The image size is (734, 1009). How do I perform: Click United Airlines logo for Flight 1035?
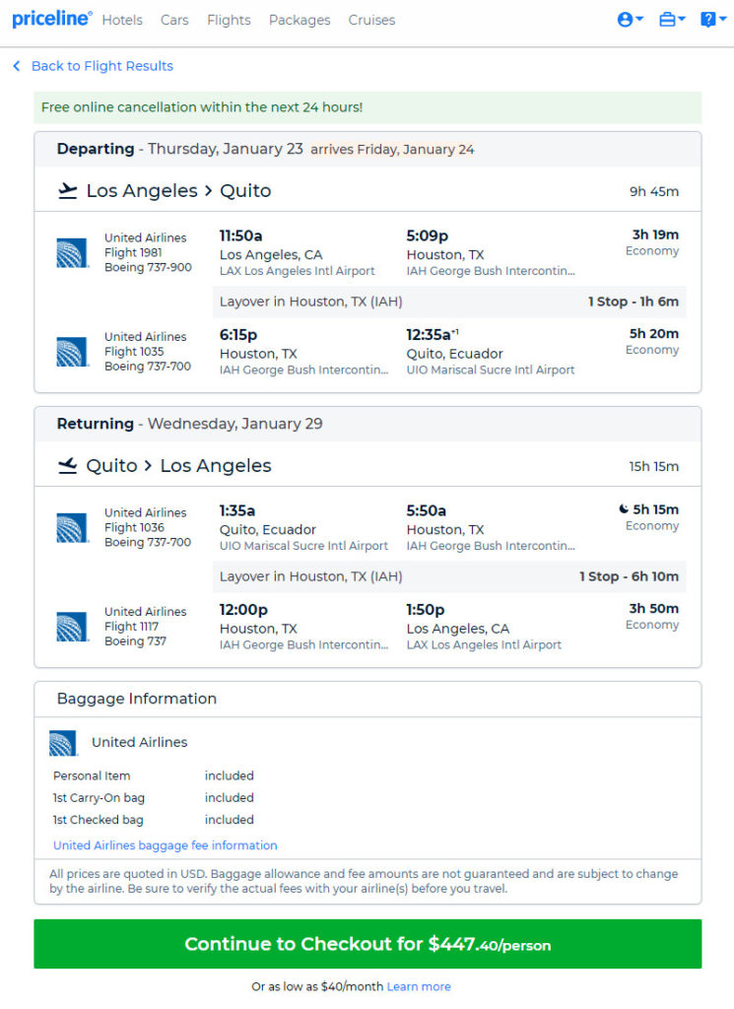[71, 352]
